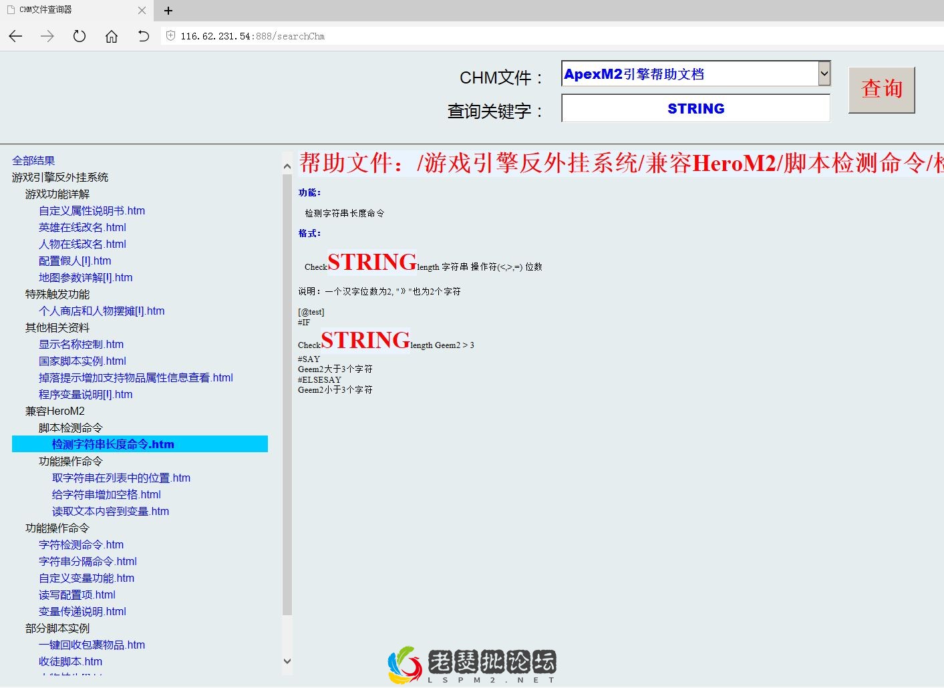Open 给字符串增加空格.html
The width and height of the screenshot is (944, 688).
coord(106,494)
